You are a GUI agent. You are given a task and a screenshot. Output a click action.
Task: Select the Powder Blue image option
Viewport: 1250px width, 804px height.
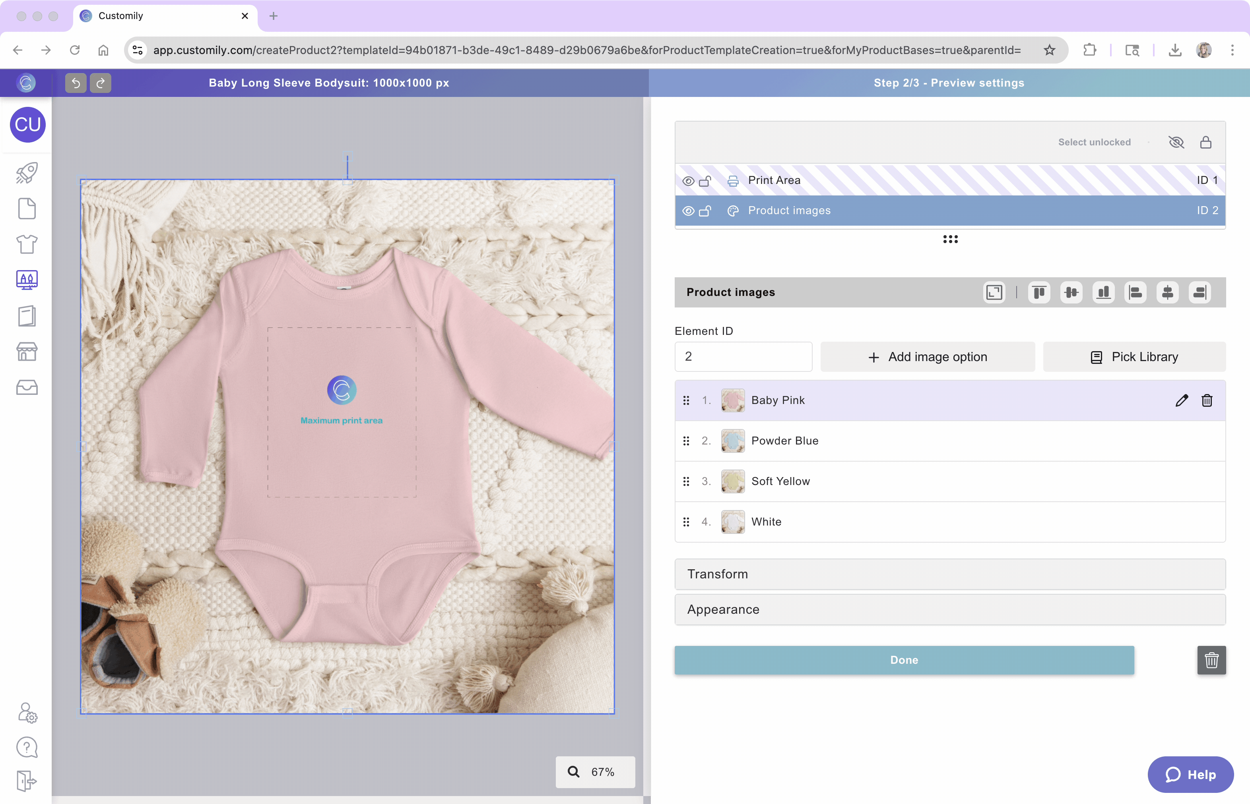pyautogui.click(x=784, y=441)
